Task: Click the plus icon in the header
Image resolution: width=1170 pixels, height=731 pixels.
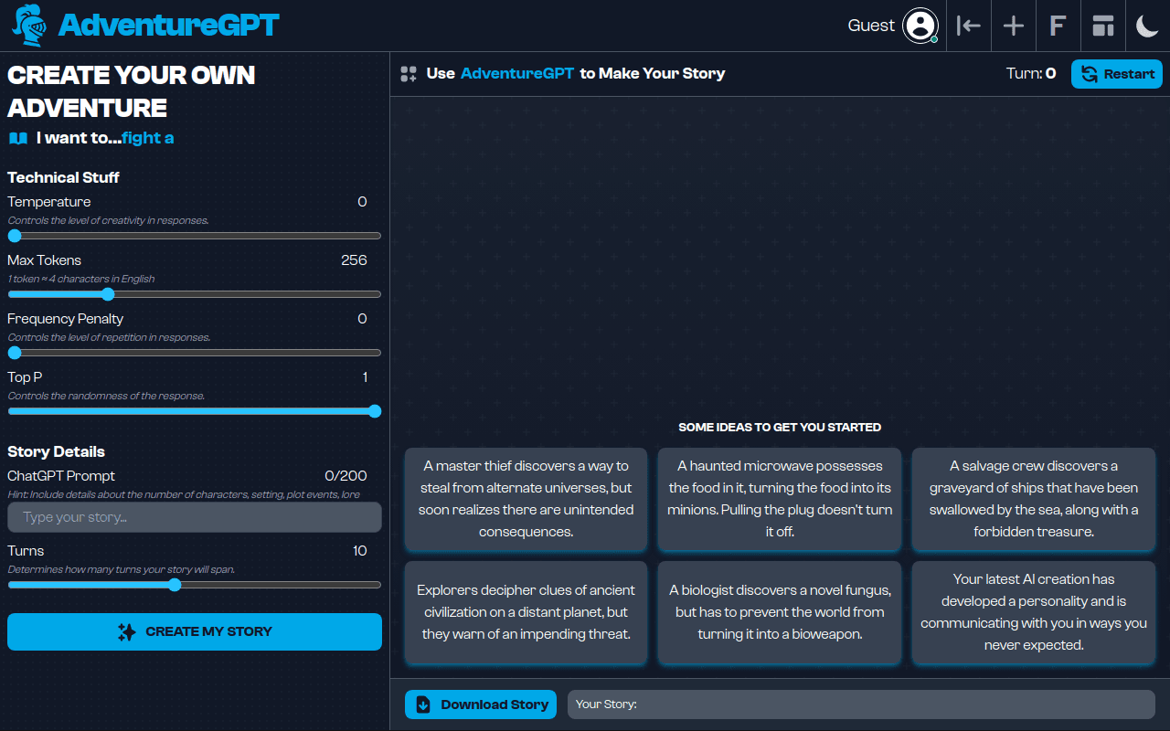Action: (1013, 26)
